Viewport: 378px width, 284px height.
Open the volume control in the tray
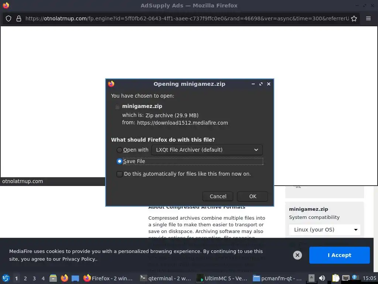point(322,278)
